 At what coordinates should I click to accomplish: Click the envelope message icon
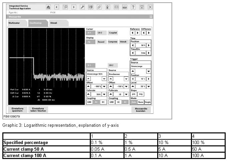point(117,7)
